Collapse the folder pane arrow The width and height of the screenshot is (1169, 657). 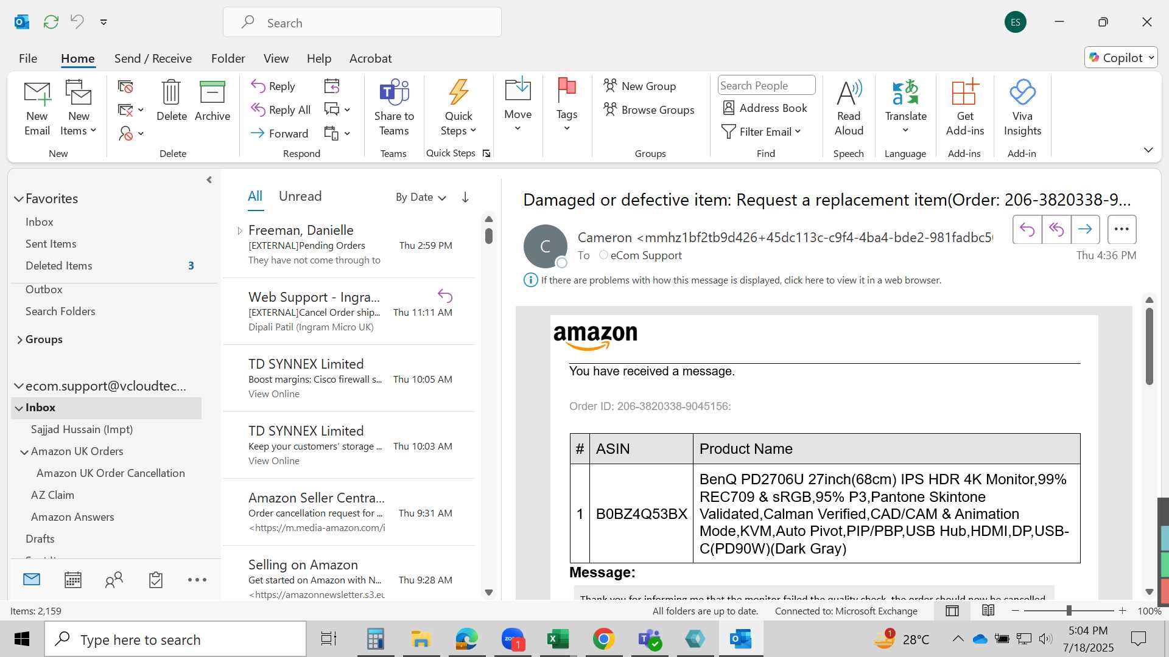pyautogui.click(x=209, y=180)
